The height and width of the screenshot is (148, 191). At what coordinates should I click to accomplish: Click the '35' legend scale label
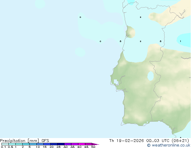point(72,147)
